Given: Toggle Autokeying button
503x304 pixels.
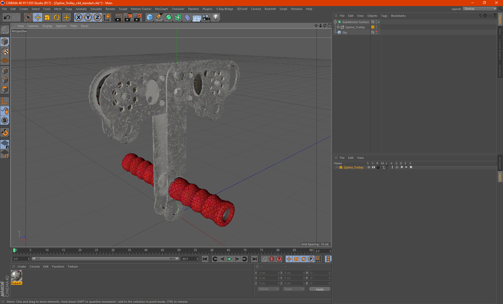Looking at the screenshot, I should click(272, 259).
